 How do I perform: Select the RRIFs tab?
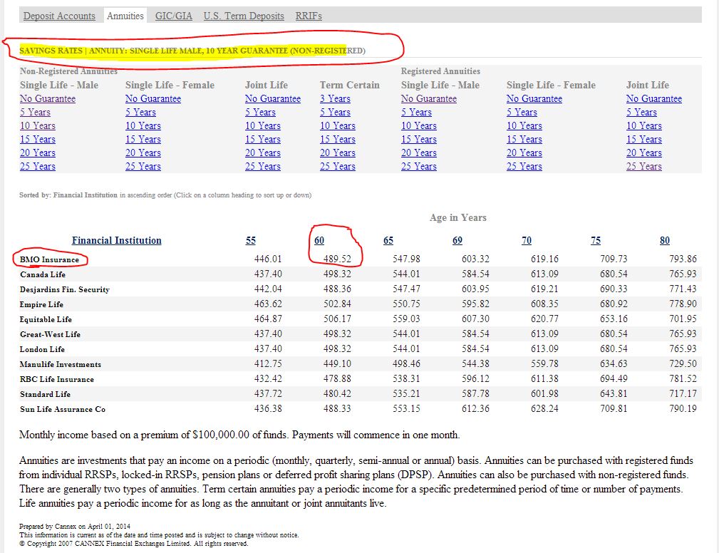coord(309,16)
